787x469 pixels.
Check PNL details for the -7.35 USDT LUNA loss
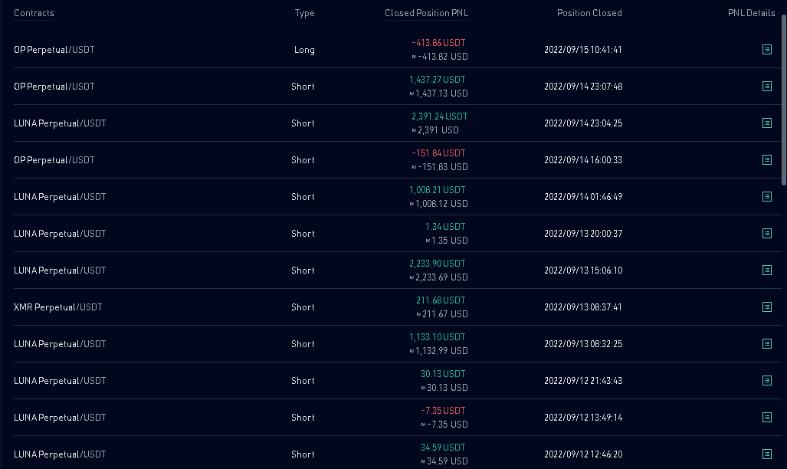click(x=767, y=417)
